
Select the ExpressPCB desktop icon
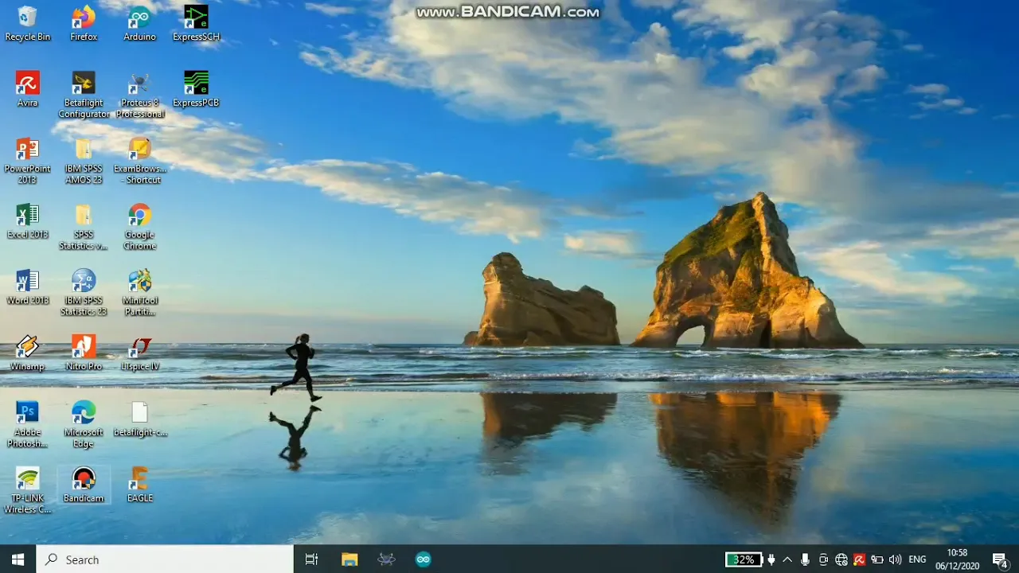pos(196,89)
